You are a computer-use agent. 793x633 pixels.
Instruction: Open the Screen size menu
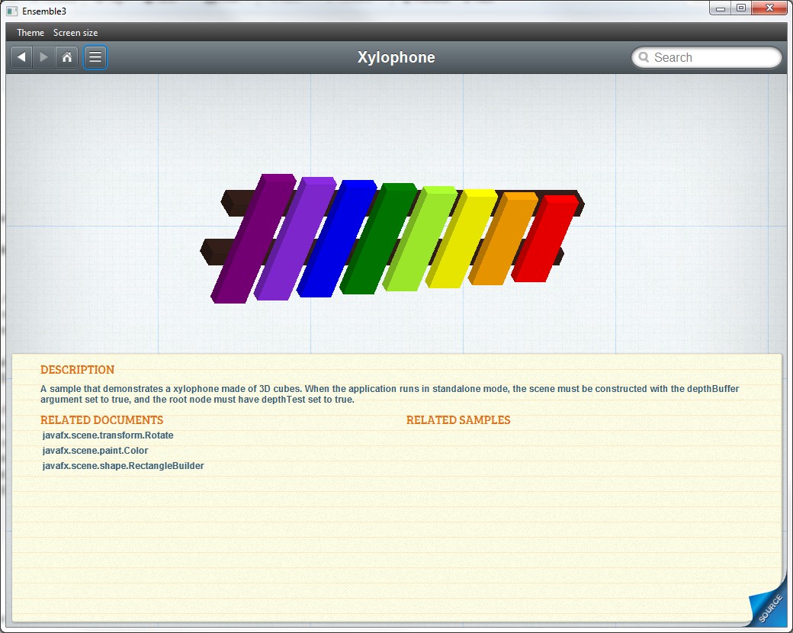pyautogui.click(x=75, y=33)
